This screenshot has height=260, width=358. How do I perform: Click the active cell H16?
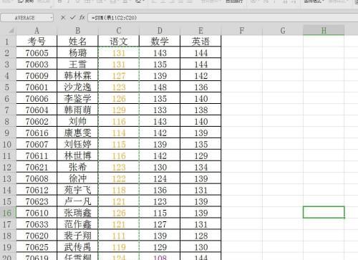(x=324, y=212)
